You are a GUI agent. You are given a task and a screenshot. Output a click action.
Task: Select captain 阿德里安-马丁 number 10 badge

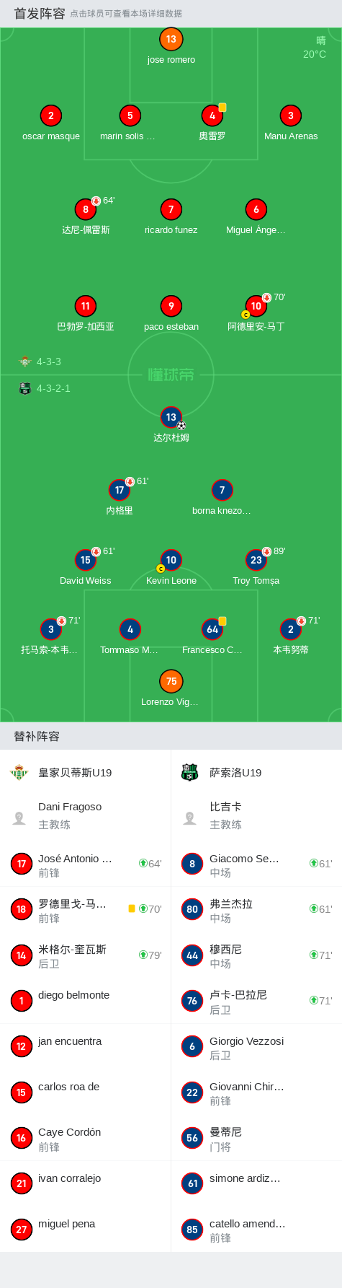[x=256, y=306]
